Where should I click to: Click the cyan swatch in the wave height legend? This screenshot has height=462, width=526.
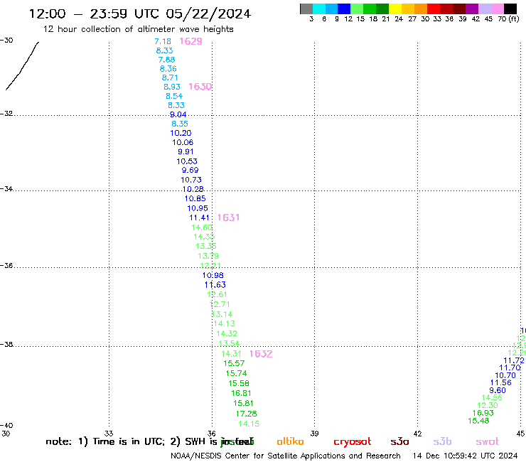318,9
